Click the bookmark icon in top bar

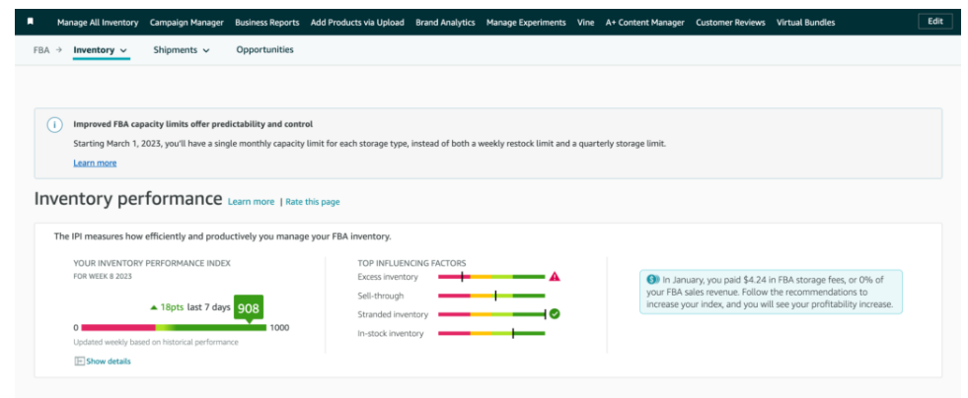click(31, 22)
